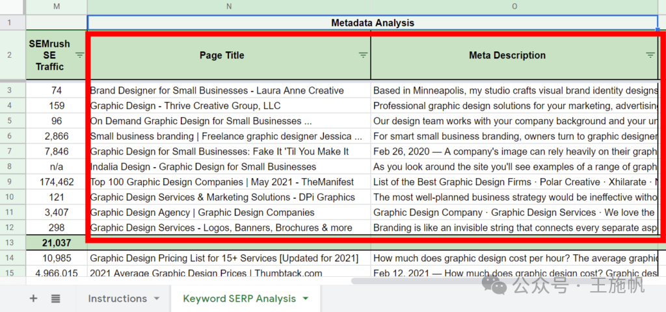Viewport: 666px width, 312px height.
Task: Select Graphic Design Pricing List title cell
Action: click(229, 258)
